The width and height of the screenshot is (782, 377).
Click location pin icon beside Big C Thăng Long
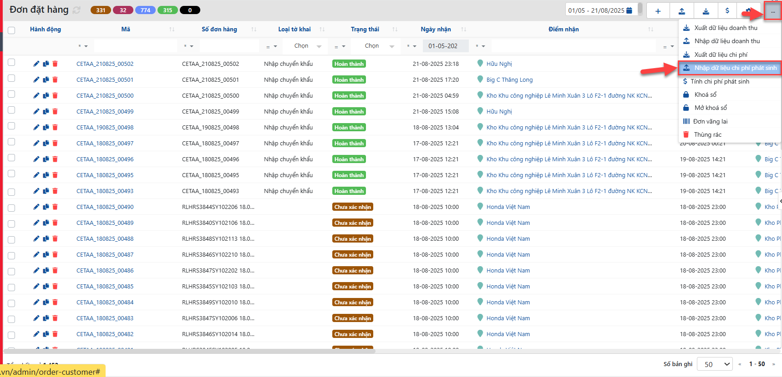480,79
